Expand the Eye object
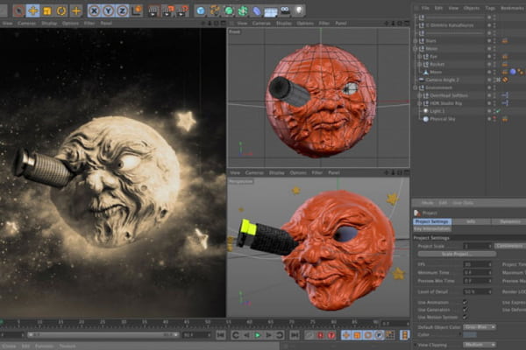The width and height of the screenshot is (526, 350). coord(419,57)
